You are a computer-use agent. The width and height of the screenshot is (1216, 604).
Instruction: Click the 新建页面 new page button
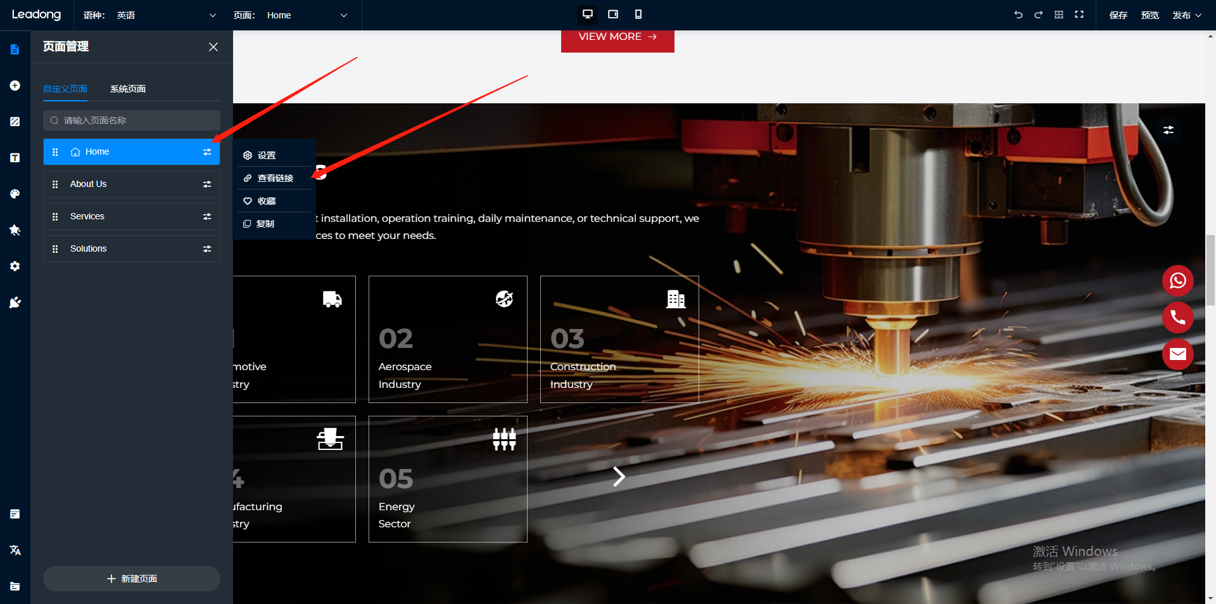pyautogui.click(x=132, y=579)
